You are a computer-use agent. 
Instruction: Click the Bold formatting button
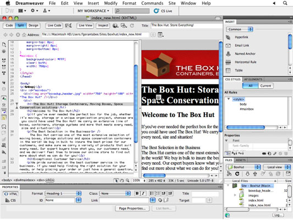[137, 193]
